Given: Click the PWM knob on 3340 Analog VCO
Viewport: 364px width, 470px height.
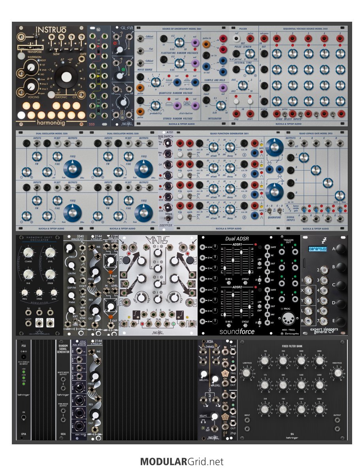Looking at the screenshot, I should click(72, 295).
